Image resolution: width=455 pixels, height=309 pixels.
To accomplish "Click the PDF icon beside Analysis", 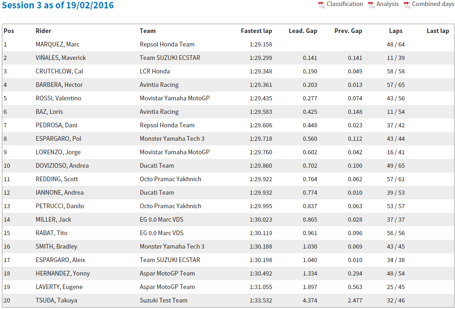I will tap(371, 5).
